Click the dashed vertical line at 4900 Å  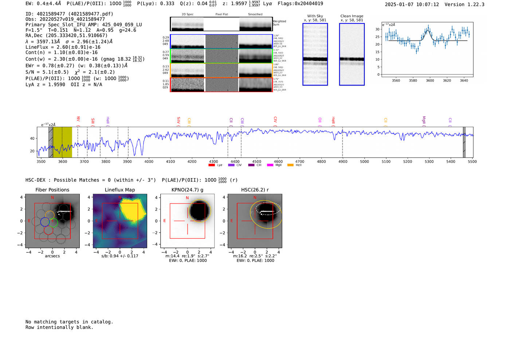pos(342,142)
